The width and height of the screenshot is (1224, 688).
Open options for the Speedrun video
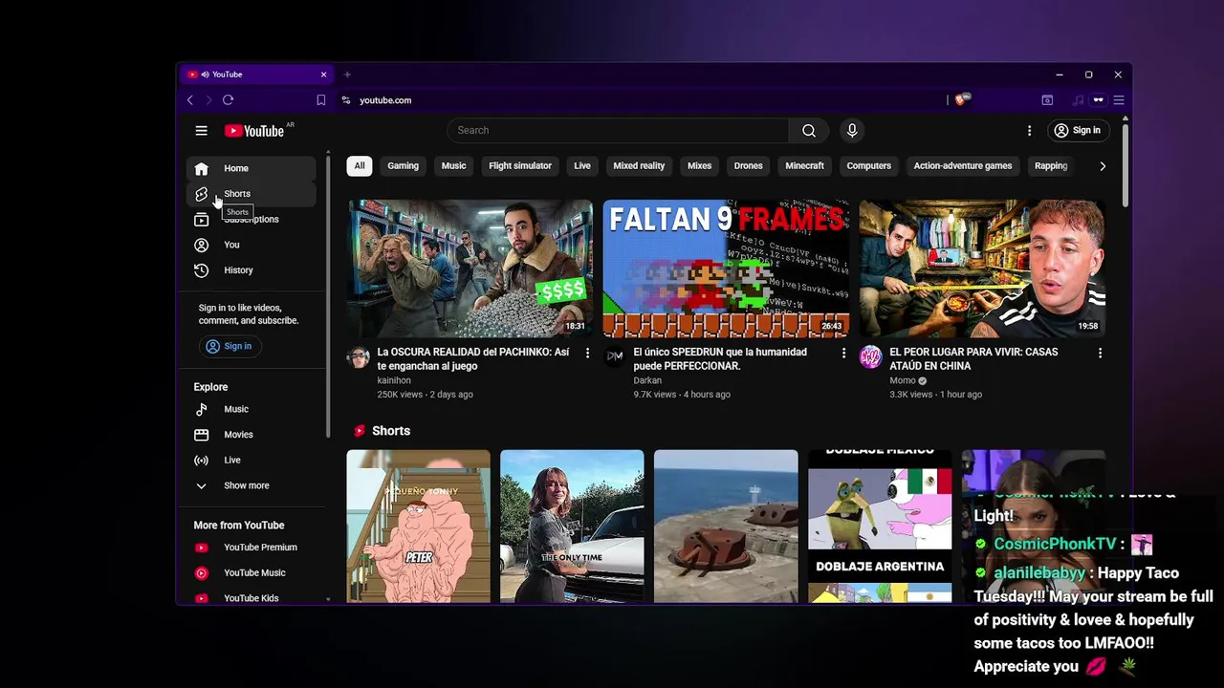click(x=843, y=354)
